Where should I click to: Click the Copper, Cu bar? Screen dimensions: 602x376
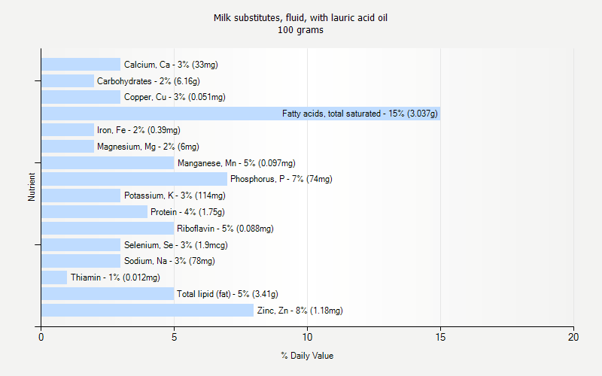(81, 97)
